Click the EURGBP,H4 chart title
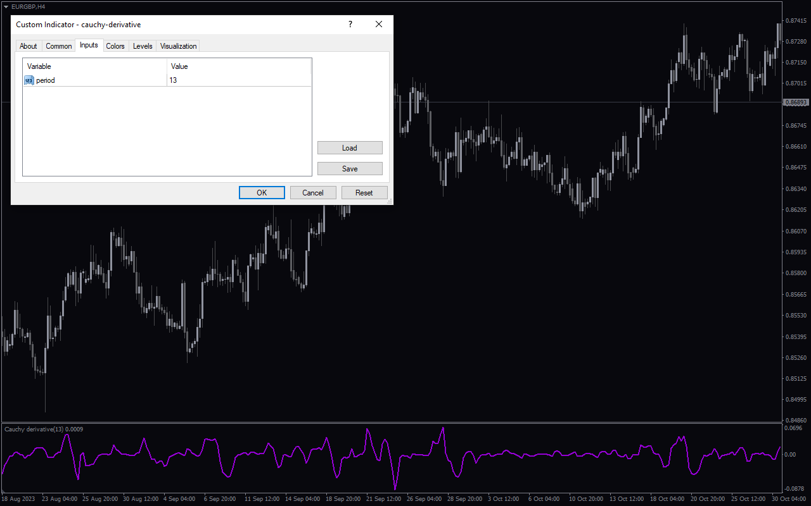 pyautogui.click(x=28, y=6)
